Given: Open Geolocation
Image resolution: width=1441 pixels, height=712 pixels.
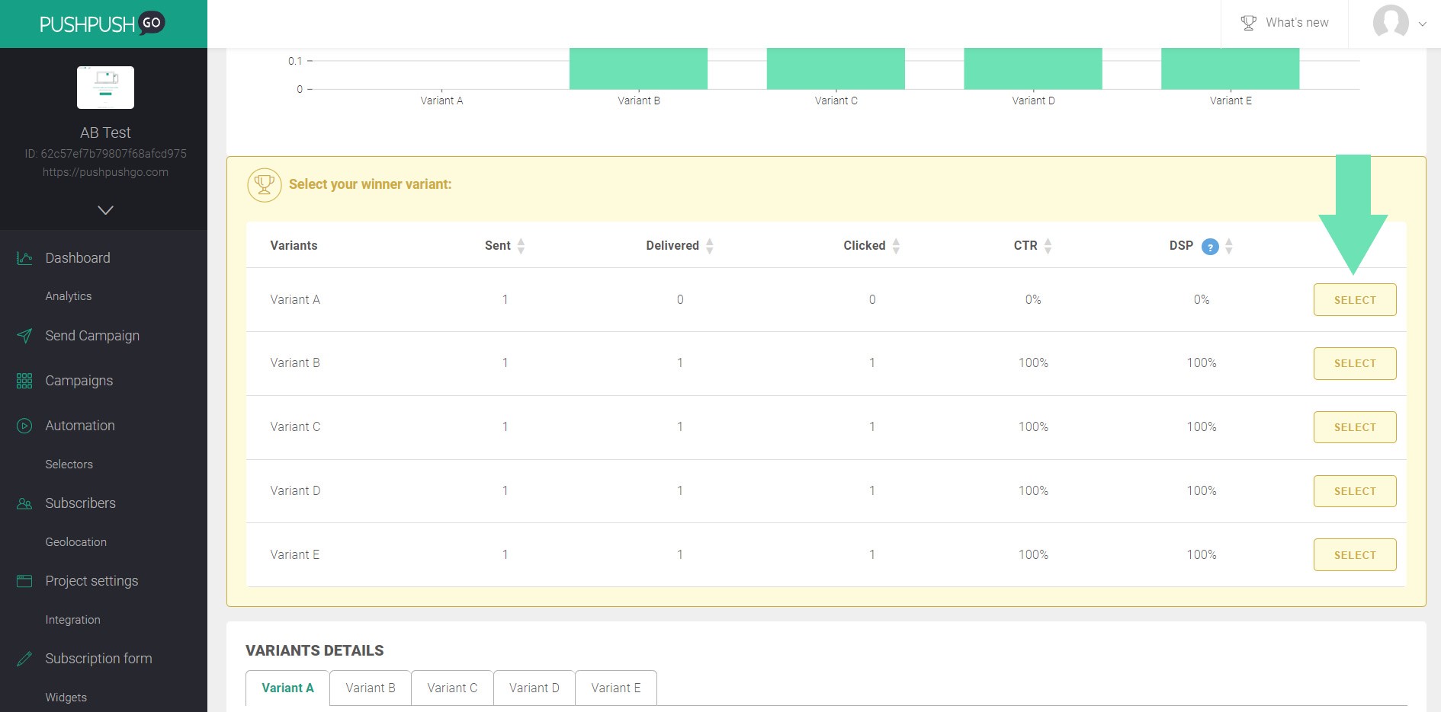Looking at the screenshot, I should 76,542.
